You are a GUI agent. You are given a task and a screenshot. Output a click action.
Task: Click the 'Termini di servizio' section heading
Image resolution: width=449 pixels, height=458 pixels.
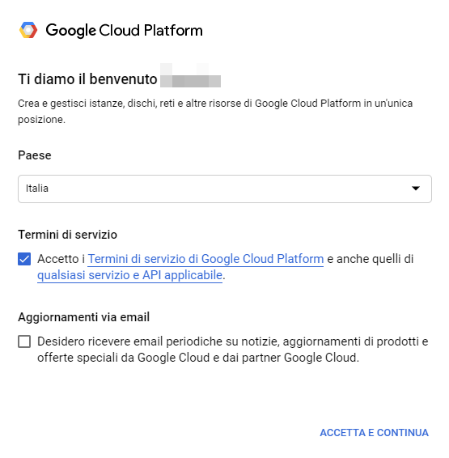[67, 235]
